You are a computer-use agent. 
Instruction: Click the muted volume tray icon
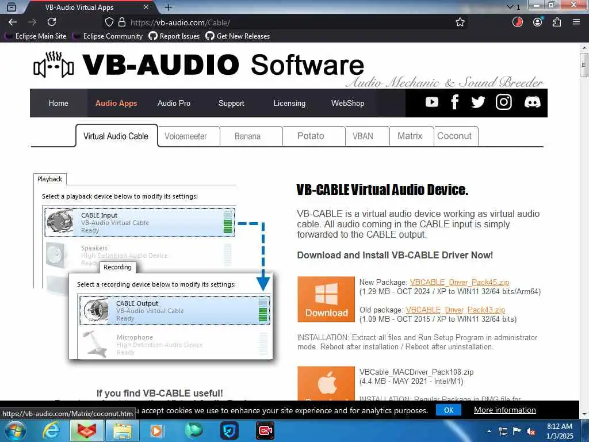[x=531, y=432]
